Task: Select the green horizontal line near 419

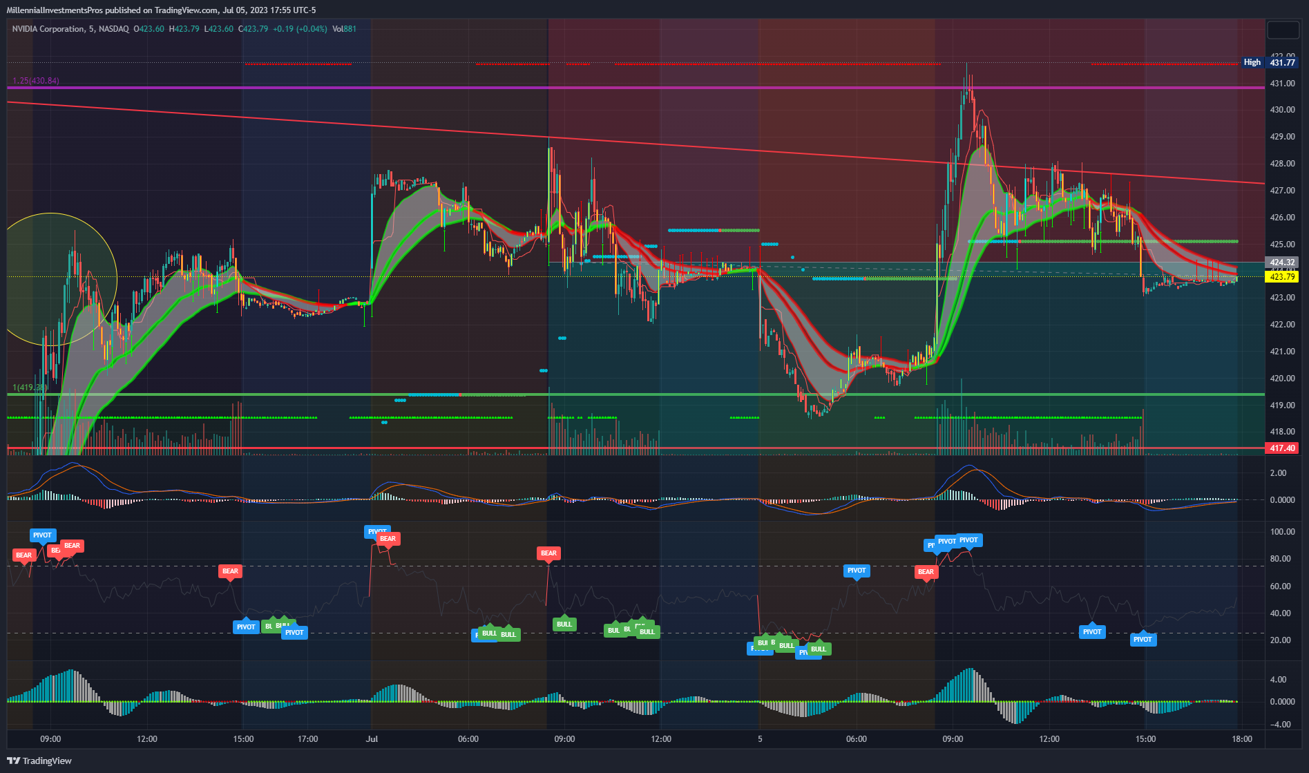Action: click(636, 394)
